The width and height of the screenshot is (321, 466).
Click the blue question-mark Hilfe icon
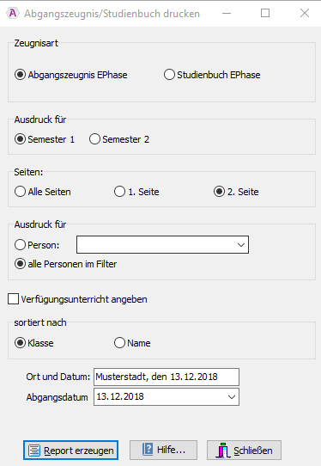coord(148,450)
